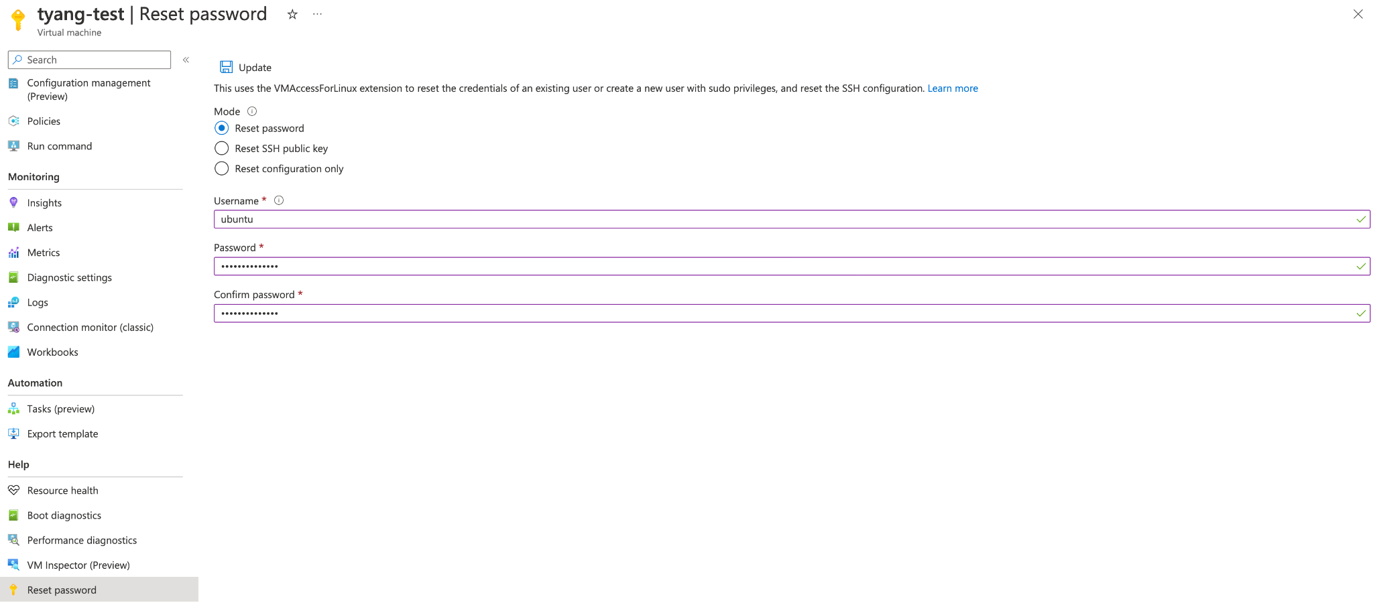
Task: Open the ellipsis overflow menu
Action: pyautogui.click(x=317, y=14)
